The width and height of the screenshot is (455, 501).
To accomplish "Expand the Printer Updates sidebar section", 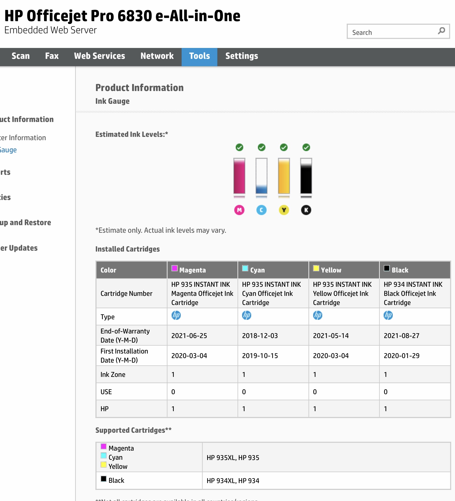I will 19,248.
